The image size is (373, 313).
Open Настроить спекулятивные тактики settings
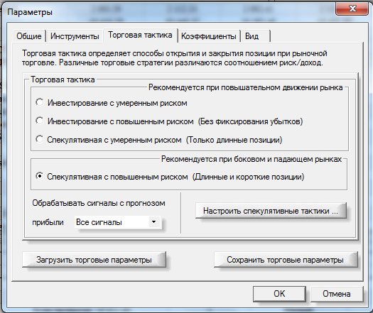pyautogui.click(x=271, y=211)
